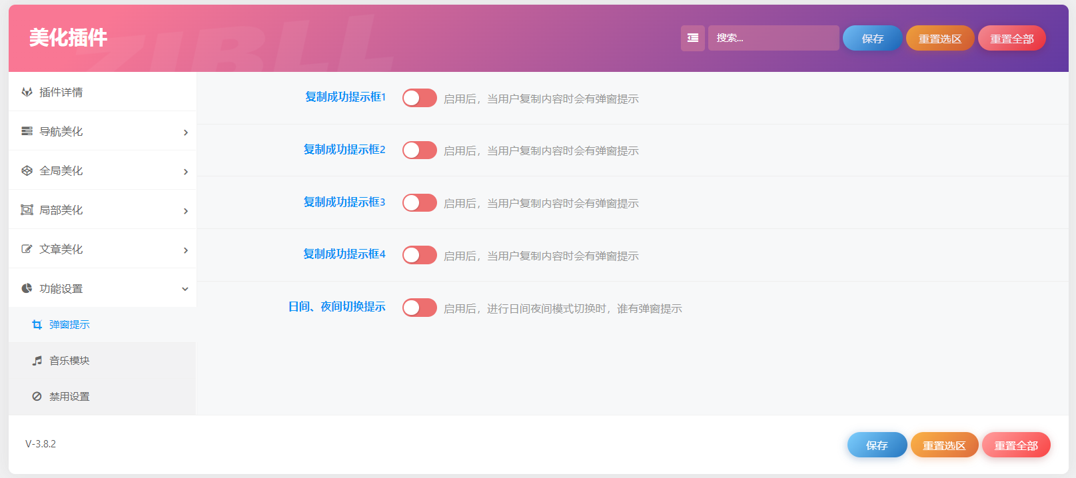Viewport: 1076px width, 478px height.
Task: Click the 文章美化 edit icon
Action: tap(27, 249)
